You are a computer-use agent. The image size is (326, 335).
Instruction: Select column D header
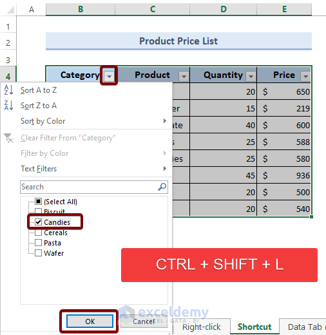click(224, 10)
